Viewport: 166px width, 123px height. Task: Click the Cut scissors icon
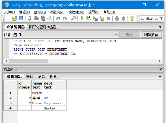point(30,18)
